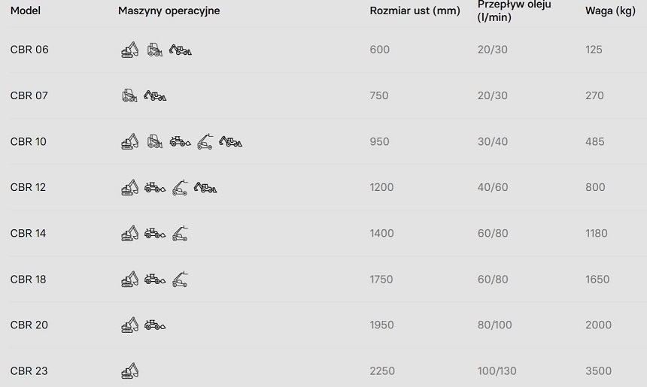Click the wheel loader icon in the CBR 10 row

click(x=180, y=141)
